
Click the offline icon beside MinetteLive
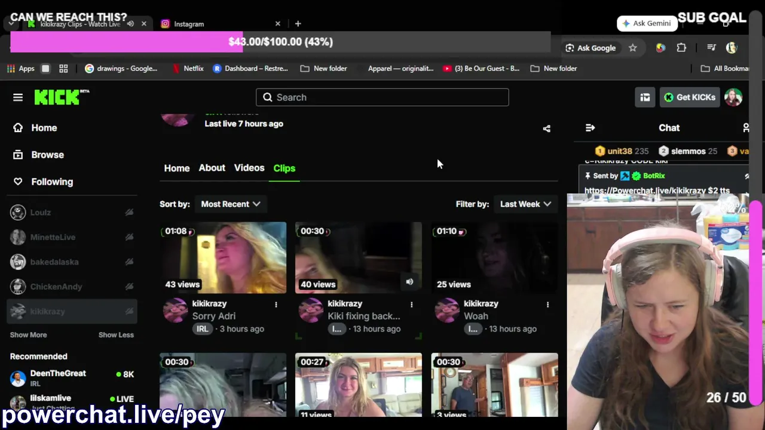(x=129, y=237)
